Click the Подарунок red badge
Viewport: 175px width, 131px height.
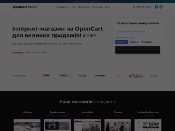(18, 52)
